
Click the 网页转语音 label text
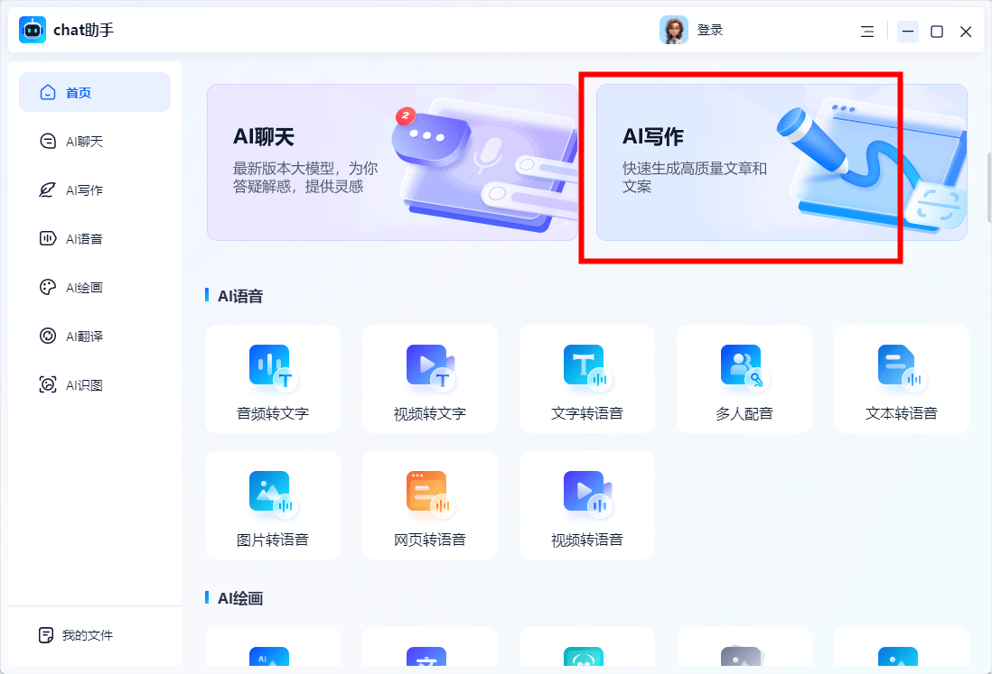(430, 540)
